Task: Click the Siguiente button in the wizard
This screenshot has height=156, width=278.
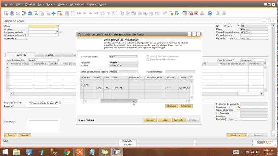Action: [x=178, y=120]
